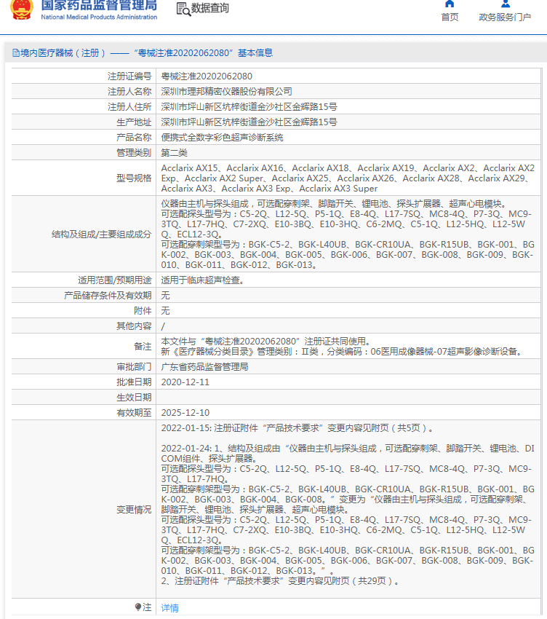
Task: Select registration number 粤械注准20202062080 value
Action: pos(207,76)
